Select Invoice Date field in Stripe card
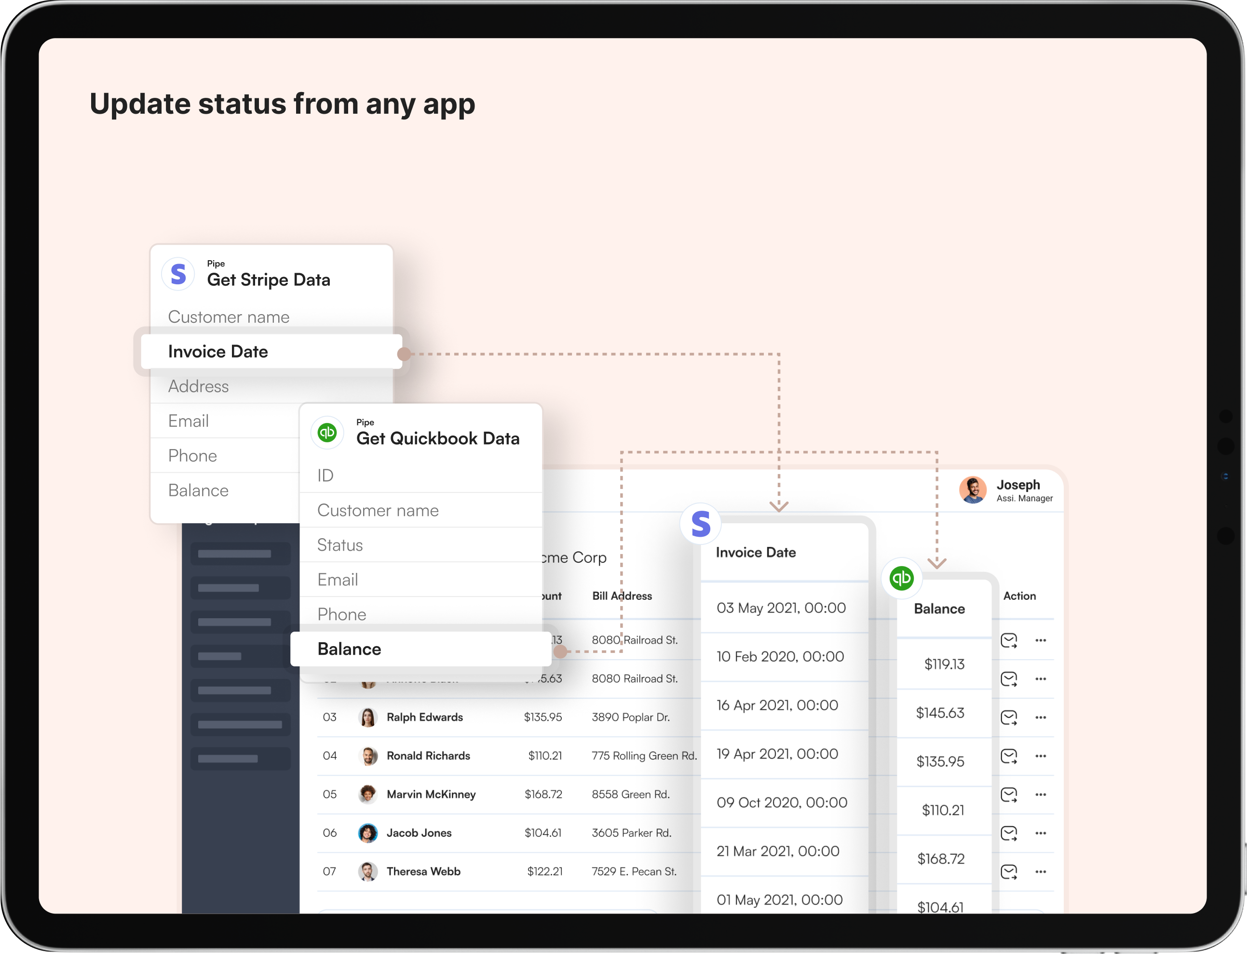Viewport: 1247px width, 954px height. [x=271, y=352]
